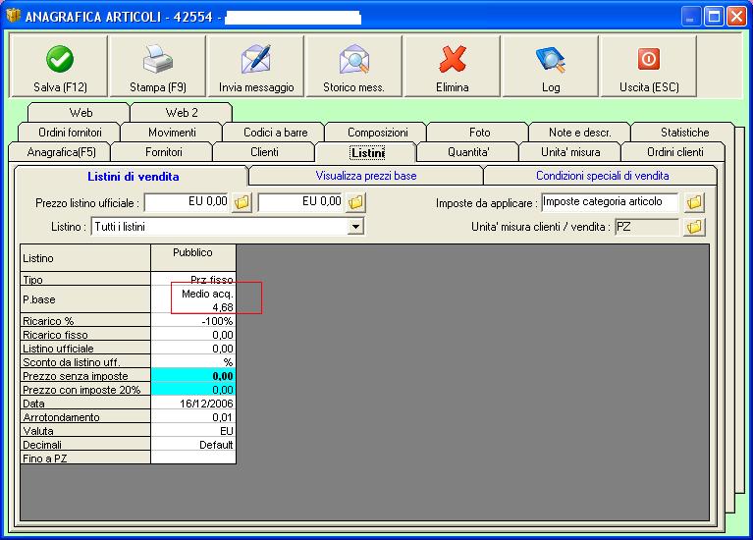Click the application icon in title bar

click(x=13, y=16)
